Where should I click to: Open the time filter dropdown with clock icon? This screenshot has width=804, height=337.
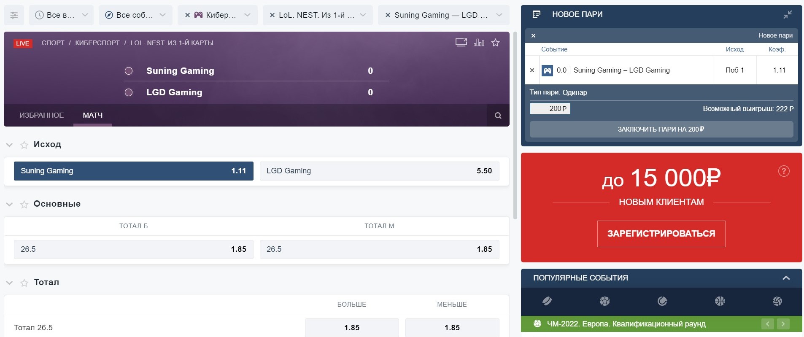tap(61, 15)
